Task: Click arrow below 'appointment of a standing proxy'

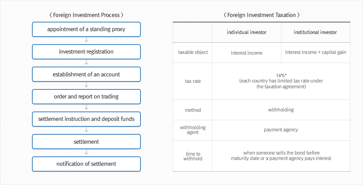Action: (x=86, y=40)
